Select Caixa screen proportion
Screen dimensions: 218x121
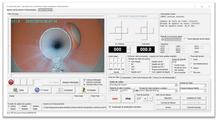192,59
